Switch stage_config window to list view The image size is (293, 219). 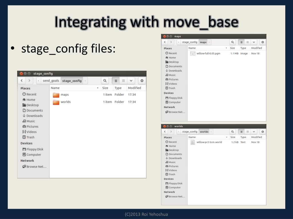(x=116, y=81)
